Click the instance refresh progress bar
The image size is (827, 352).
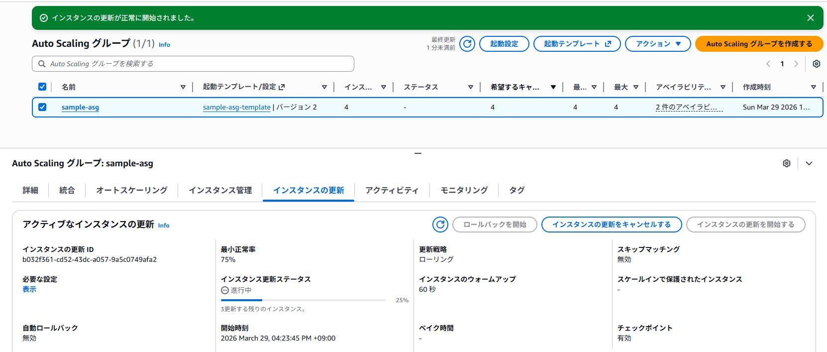[303, 300]
